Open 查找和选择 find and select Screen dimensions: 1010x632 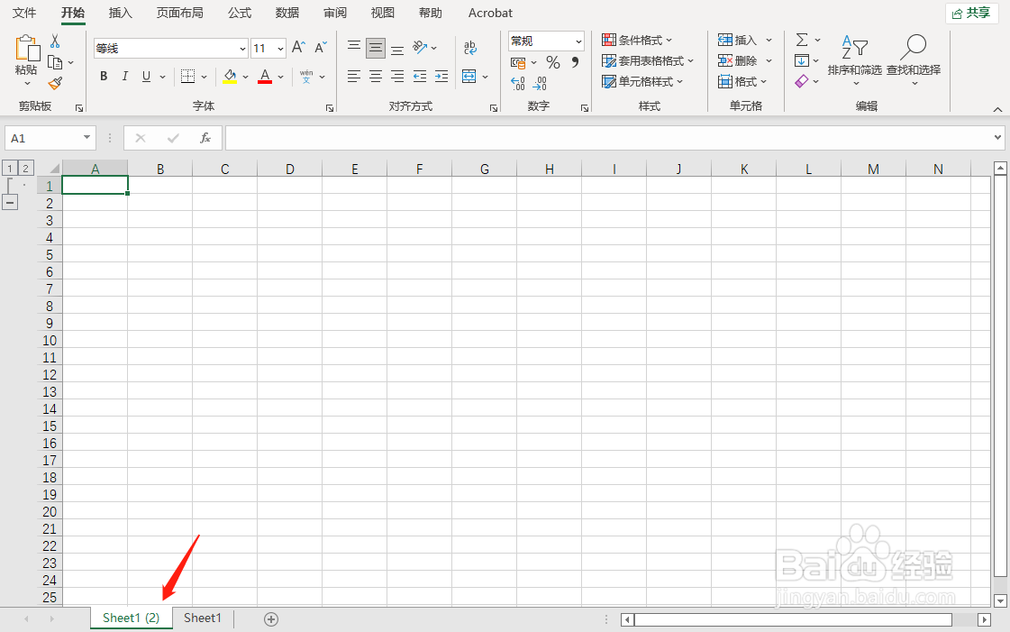pyautogui.click(x=914, y=62)
